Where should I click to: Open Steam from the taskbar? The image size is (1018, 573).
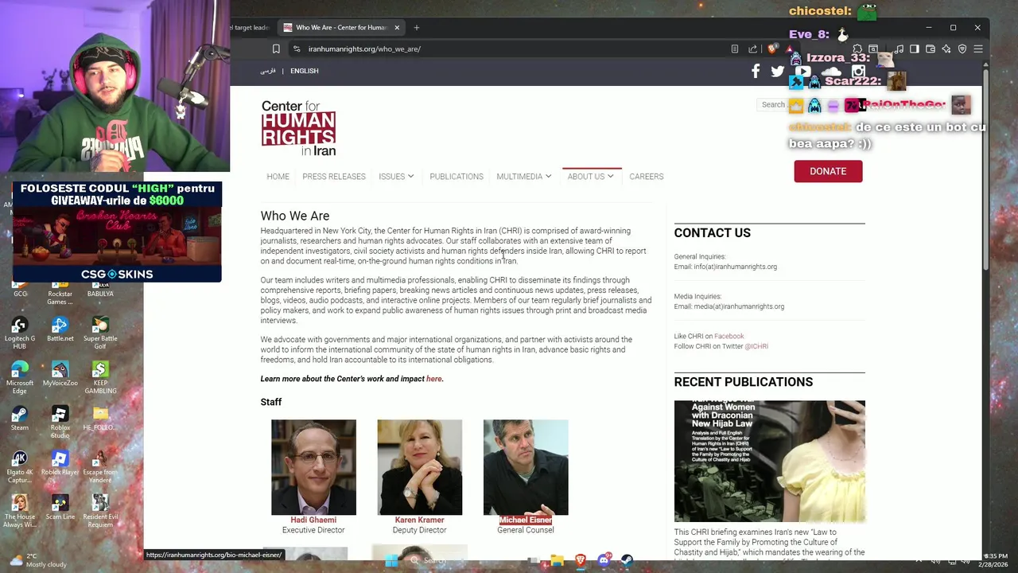pyautogui.click(x=627, y=560)
